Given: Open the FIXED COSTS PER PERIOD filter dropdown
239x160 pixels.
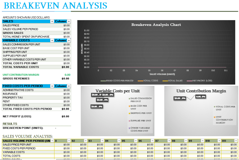Looking at the screenshot, I should coord(52,86).
